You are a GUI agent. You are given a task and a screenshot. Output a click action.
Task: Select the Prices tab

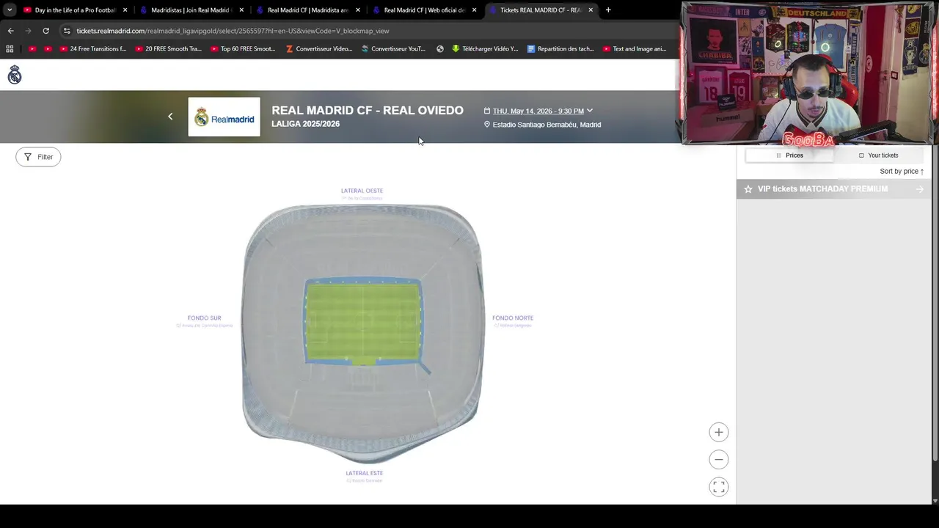coord(789,155)
